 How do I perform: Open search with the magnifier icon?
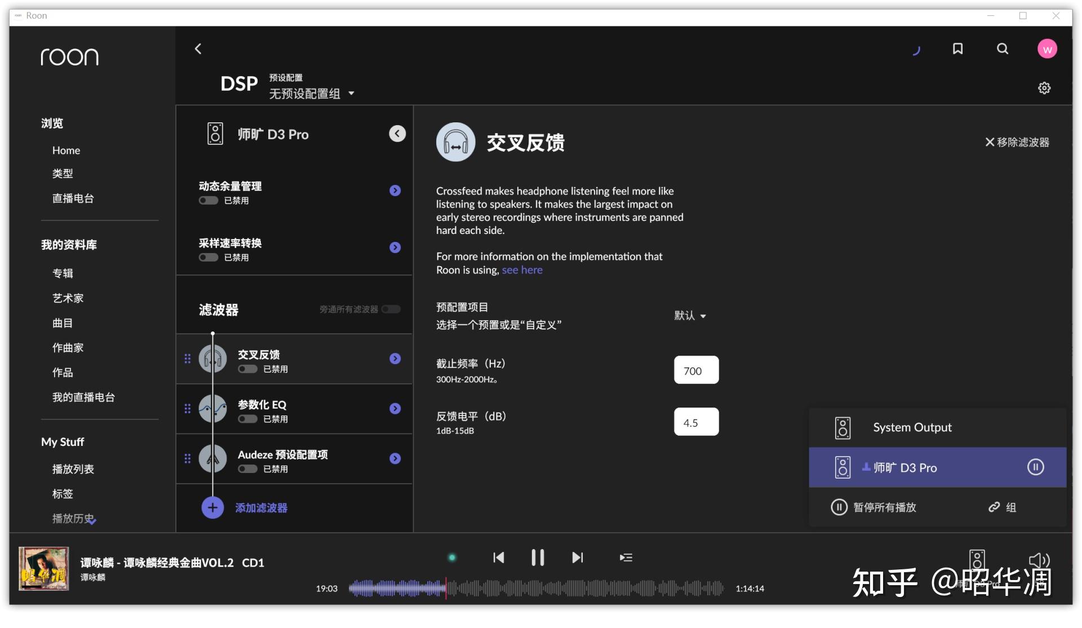1003,49
